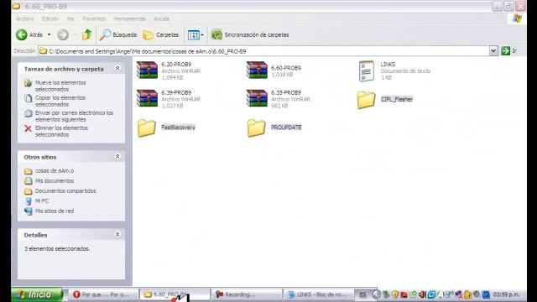Click Eliminar los elementos seleccionados
Image resolution: width=537 pixels, height=302 pixels.
[x=61, y=131]
